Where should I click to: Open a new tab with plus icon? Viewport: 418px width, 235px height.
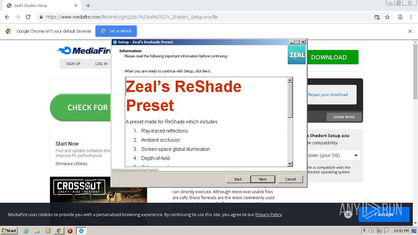point(88,6)
